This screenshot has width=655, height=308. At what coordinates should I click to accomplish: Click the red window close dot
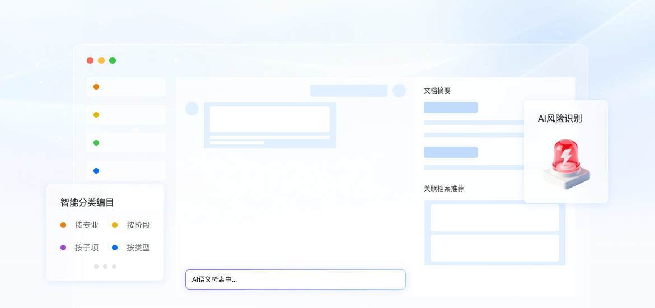point(90,60)
